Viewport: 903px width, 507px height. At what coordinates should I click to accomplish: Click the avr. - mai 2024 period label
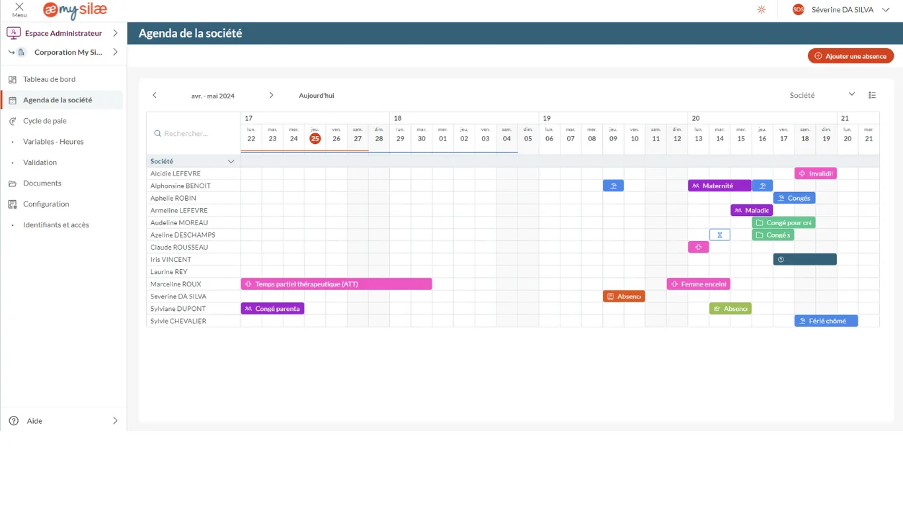point(213,96)
